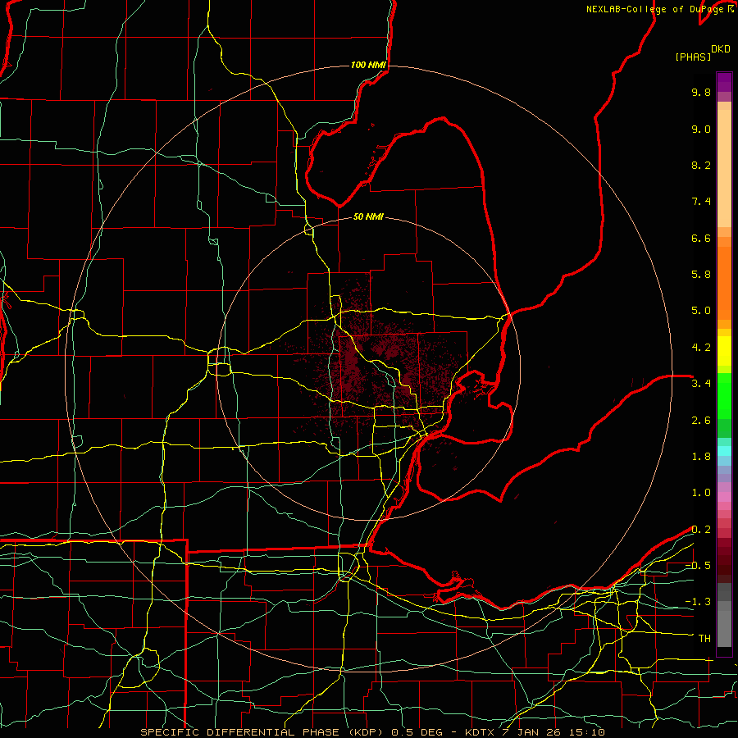This screenshot has width=738, height=738.
Task: Click the -1.3 value on the color scale
Action: tap(698, 602)
